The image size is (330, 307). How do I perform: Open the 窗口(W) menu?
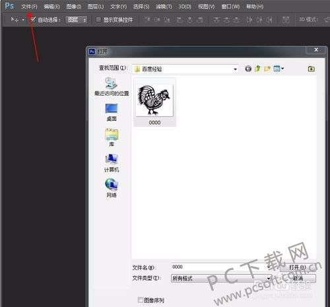pos(230,7)
